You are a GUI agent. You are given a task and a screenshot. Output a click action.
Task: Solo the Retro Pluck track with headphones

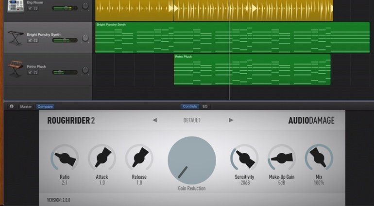pyautogui.click(x=35, y=72)
